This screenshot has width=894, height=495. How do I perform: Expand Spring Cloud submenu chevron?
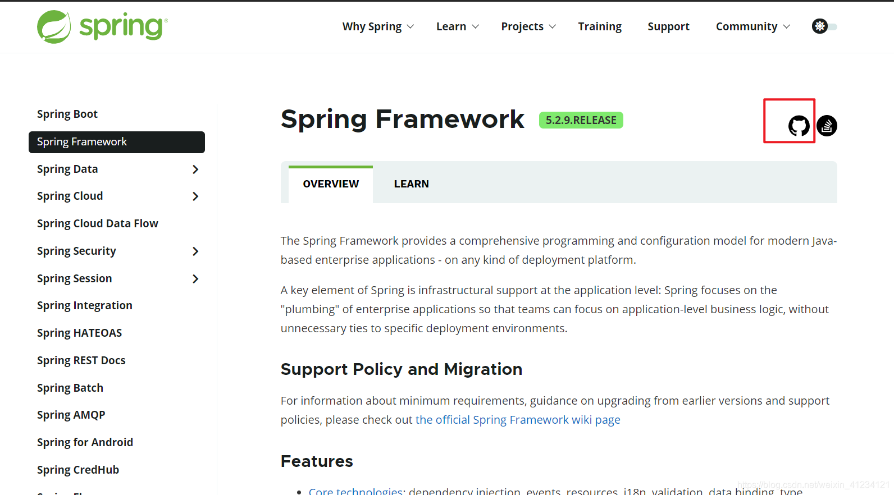tap(195, 196)
